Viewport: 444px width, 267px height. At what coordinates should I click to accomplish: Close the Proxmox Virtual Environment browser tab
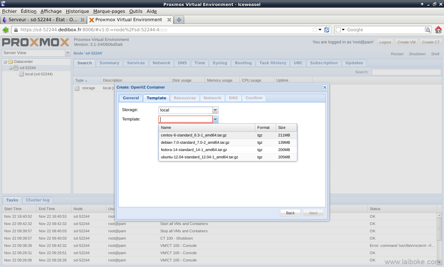coord(169,20)
